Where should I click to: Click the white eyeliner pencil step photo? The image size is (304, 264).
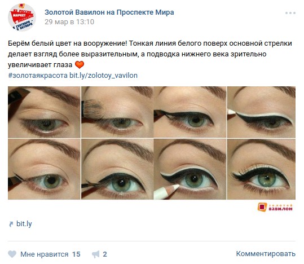coord(190,169)
